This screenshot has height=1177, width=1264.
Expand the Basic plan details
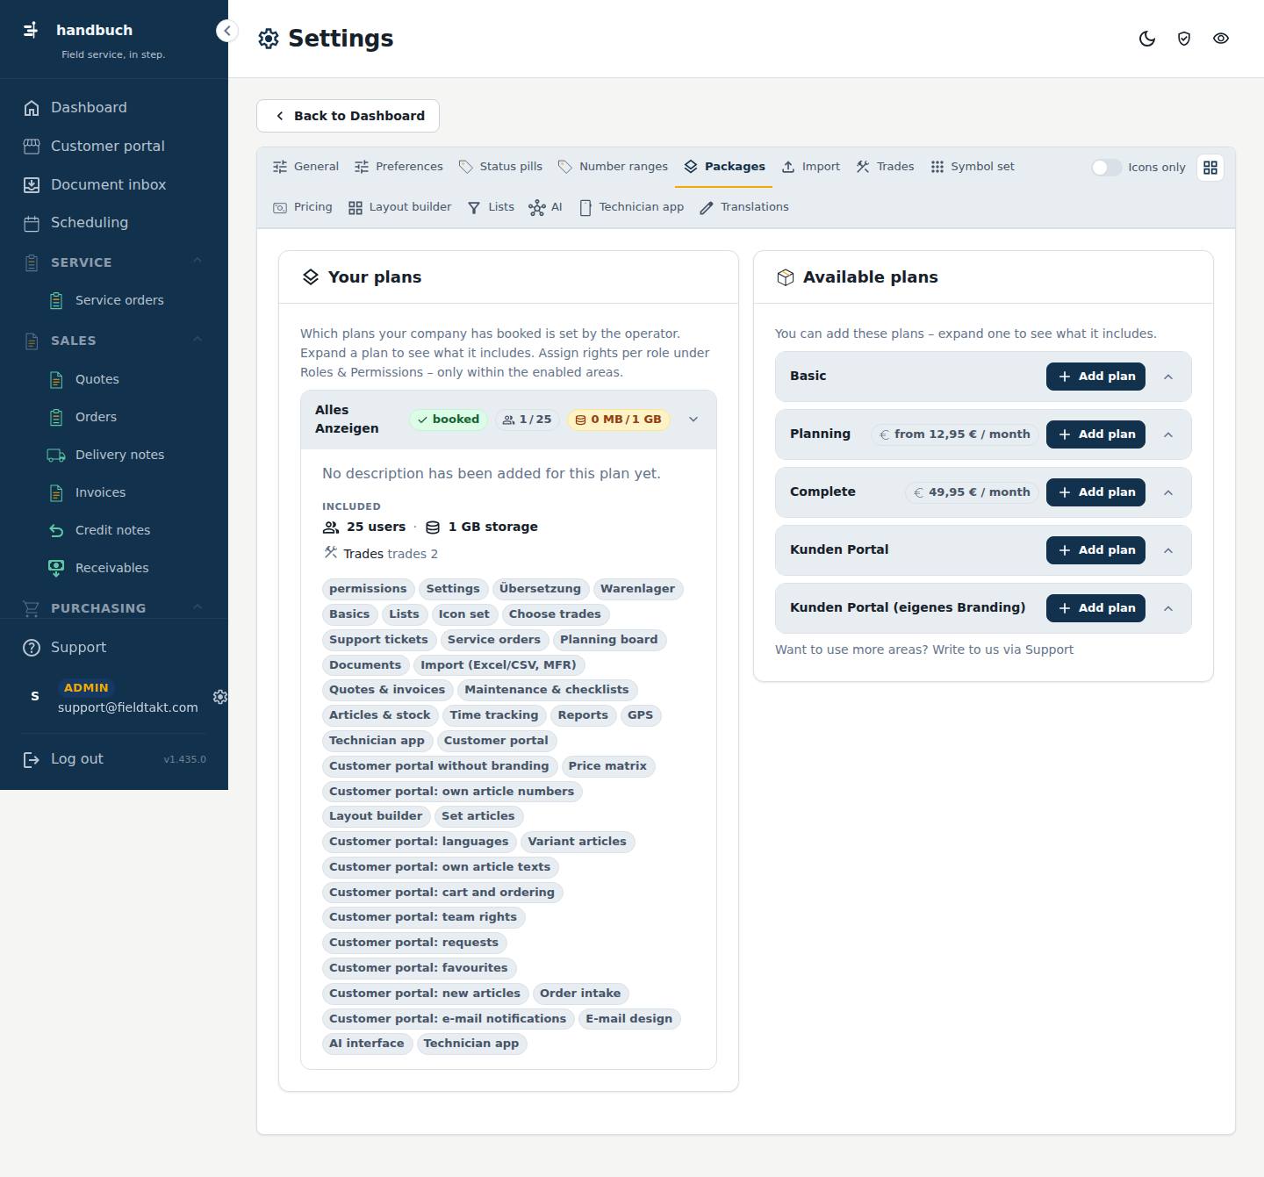tap(1168, 377)
